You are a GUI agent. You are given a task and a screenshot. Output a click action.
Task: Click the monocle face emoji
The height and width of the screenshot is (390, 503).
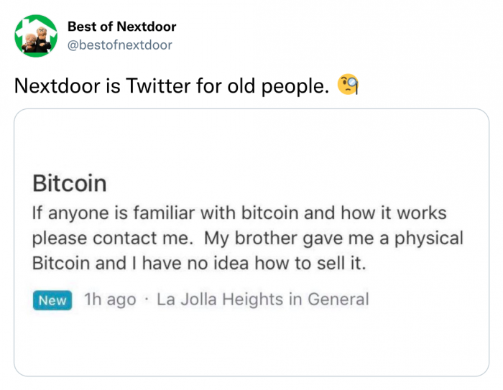tap(349, 86)
